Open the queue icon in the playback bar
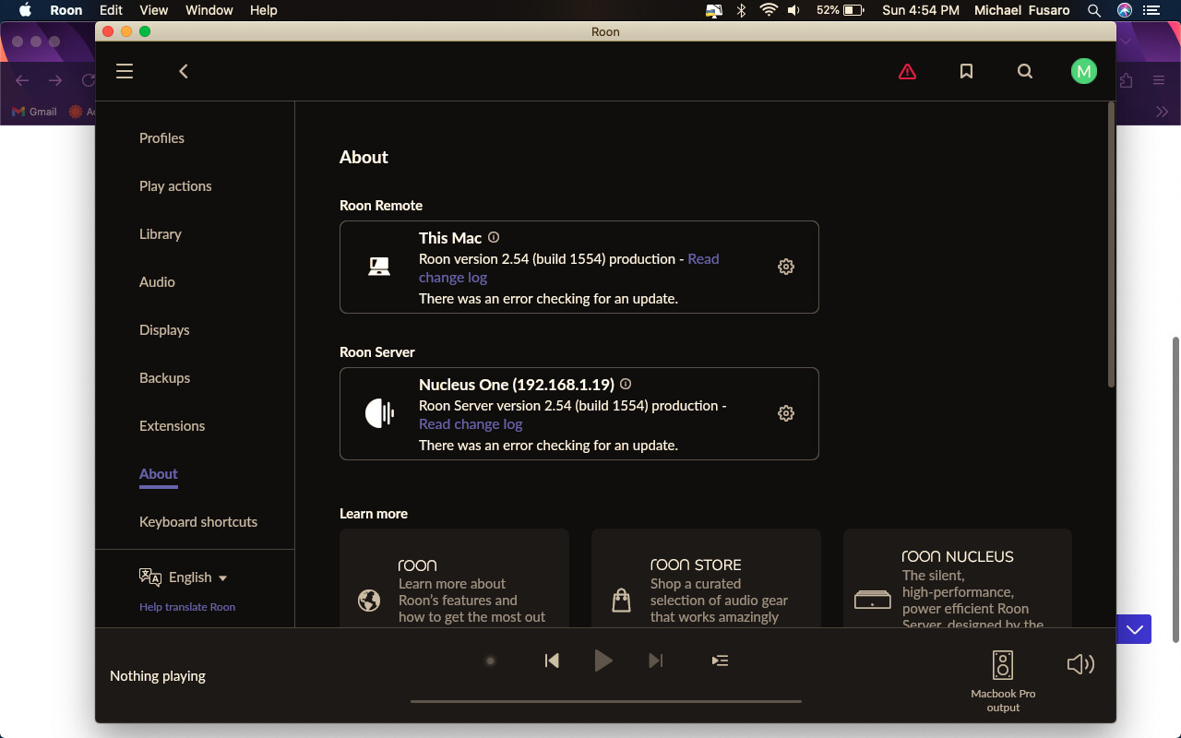 720,661
